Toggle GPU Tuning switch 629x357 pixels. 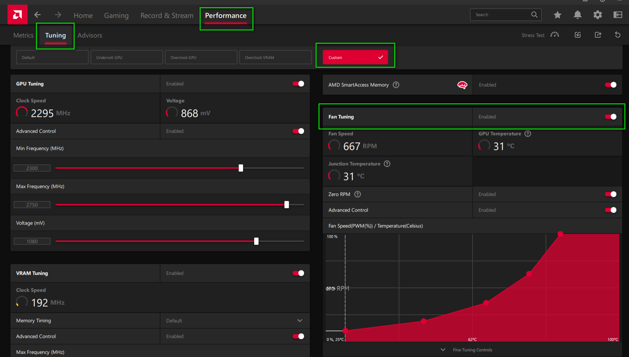(298, 84)
